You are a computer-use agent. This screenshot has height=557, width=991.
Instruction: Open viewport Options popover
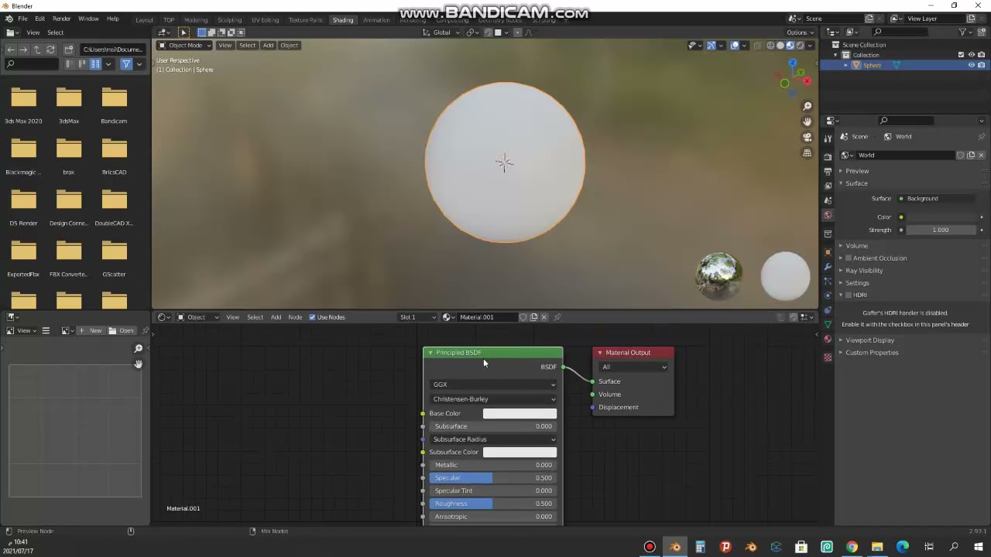point(799,32)
